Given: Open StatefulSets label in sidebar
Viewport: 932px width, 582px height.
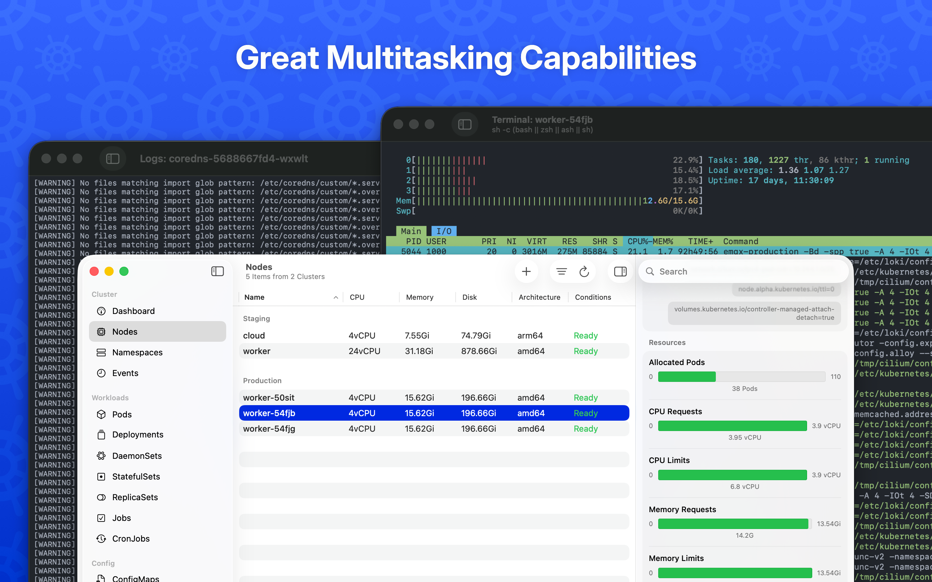Looking at the screenshot, I should click(136, 477).
